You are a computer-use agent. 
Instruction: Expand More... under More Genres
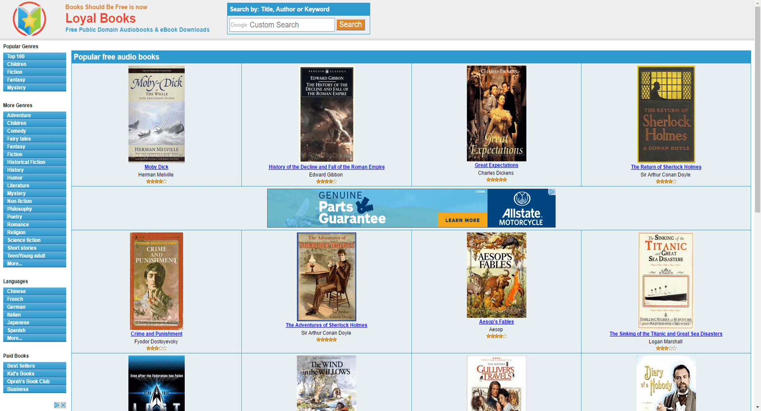pyautogui.click(x=34, y=263)
